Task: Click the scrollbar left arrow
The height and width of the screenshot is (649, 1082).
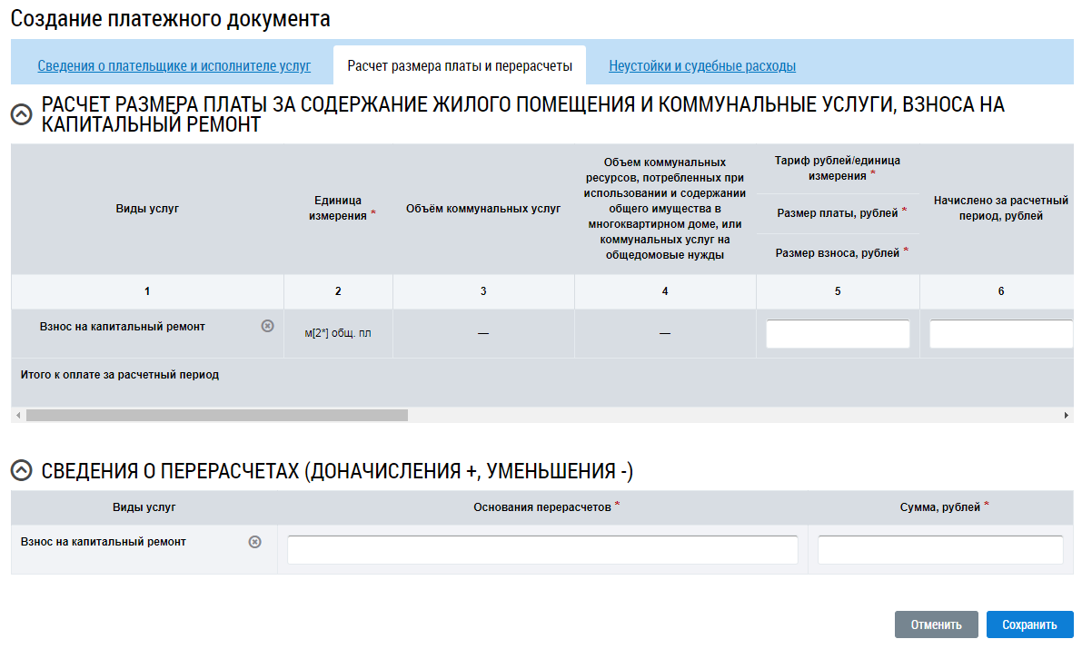Action: point(19,415)
